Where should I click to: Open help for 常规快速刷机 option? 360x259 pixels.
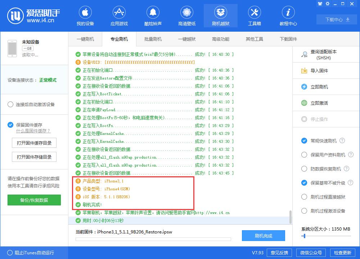[x=342, y=141]
